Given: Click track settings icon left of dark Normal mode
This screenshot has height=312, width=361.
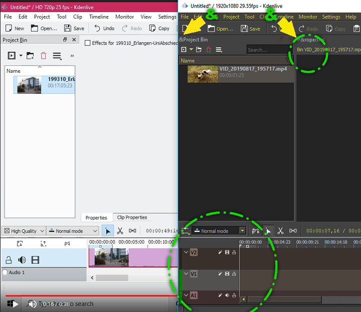Looking at the screenshot, I should [x=185, y=231].
